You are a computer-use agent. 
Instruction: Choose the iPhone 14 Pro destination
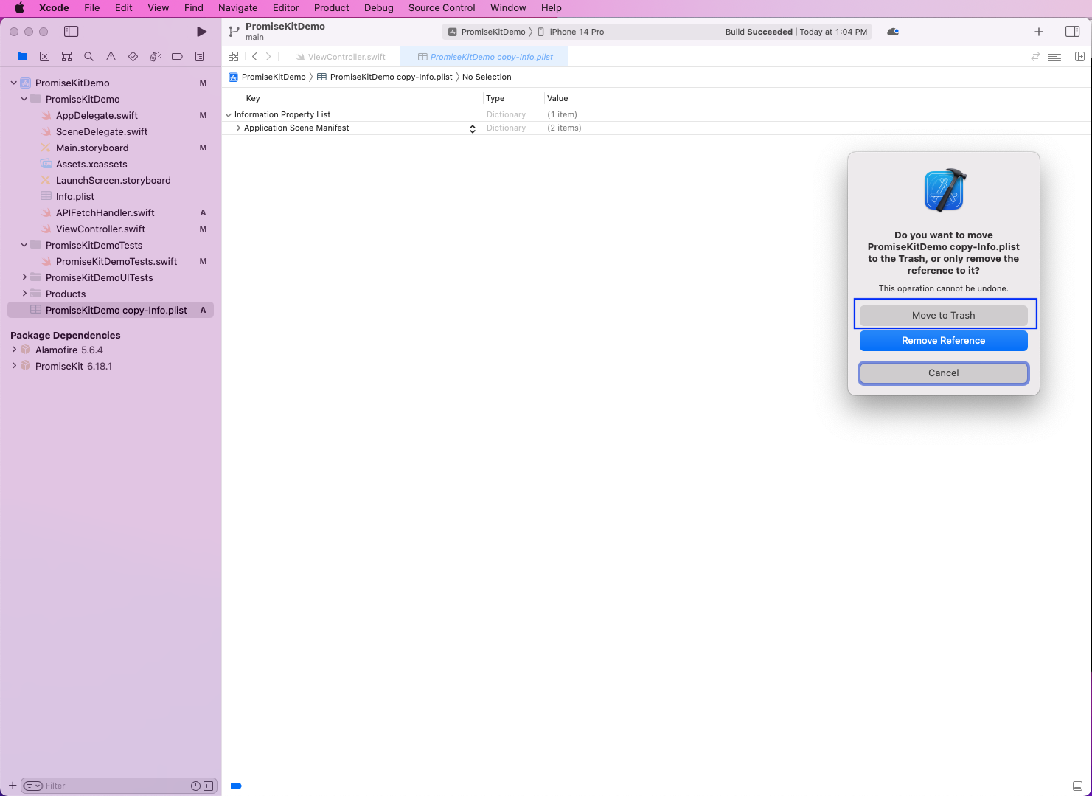[571, 32]
